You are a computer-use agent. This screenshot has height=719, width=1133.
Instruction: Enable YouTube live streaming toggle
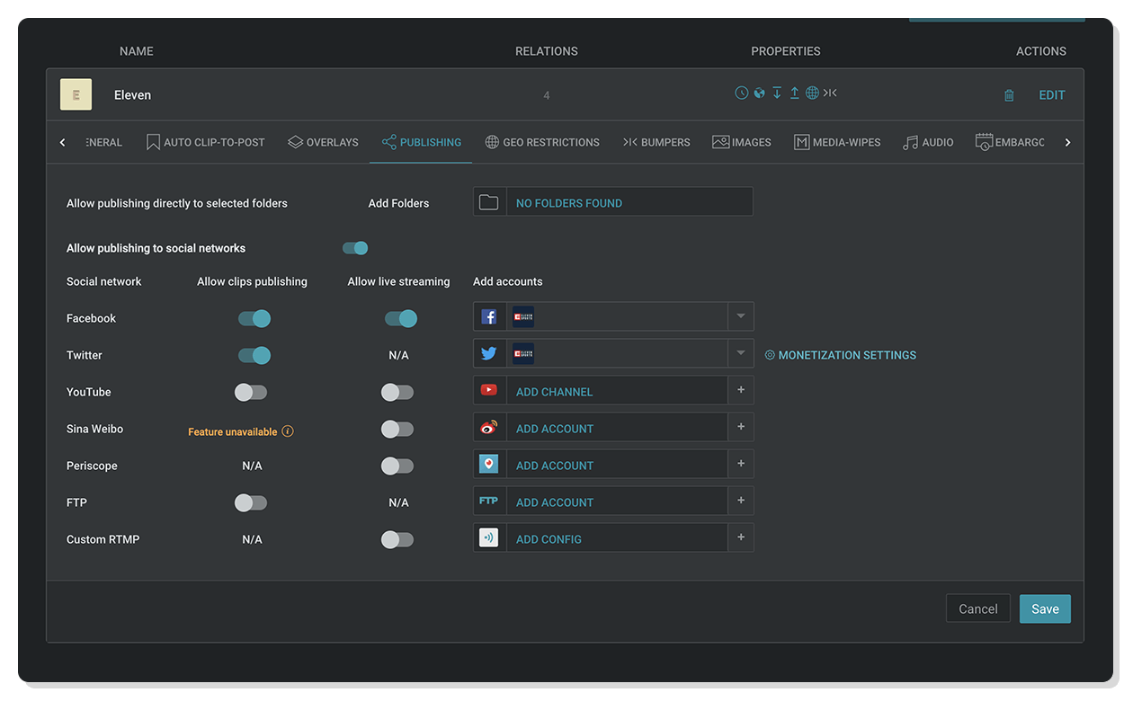[x=397, y=392]
